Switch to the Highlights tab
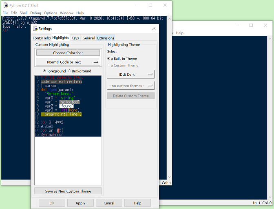Viewport: 274px width, 209px height. pos(60,38)
